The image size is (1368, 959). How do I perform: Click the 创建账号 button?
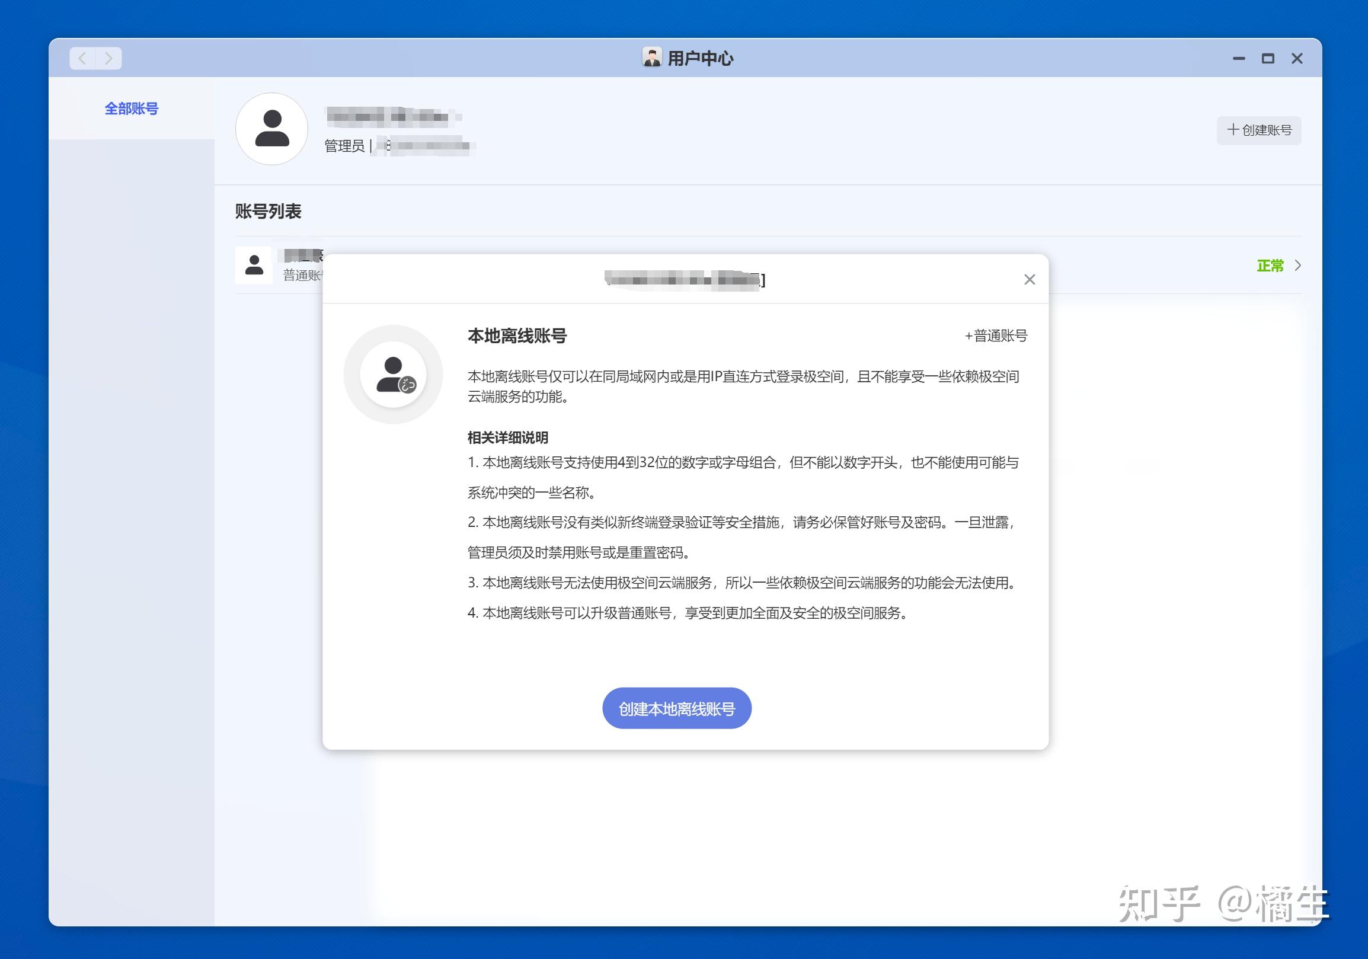coord(1259,130)
